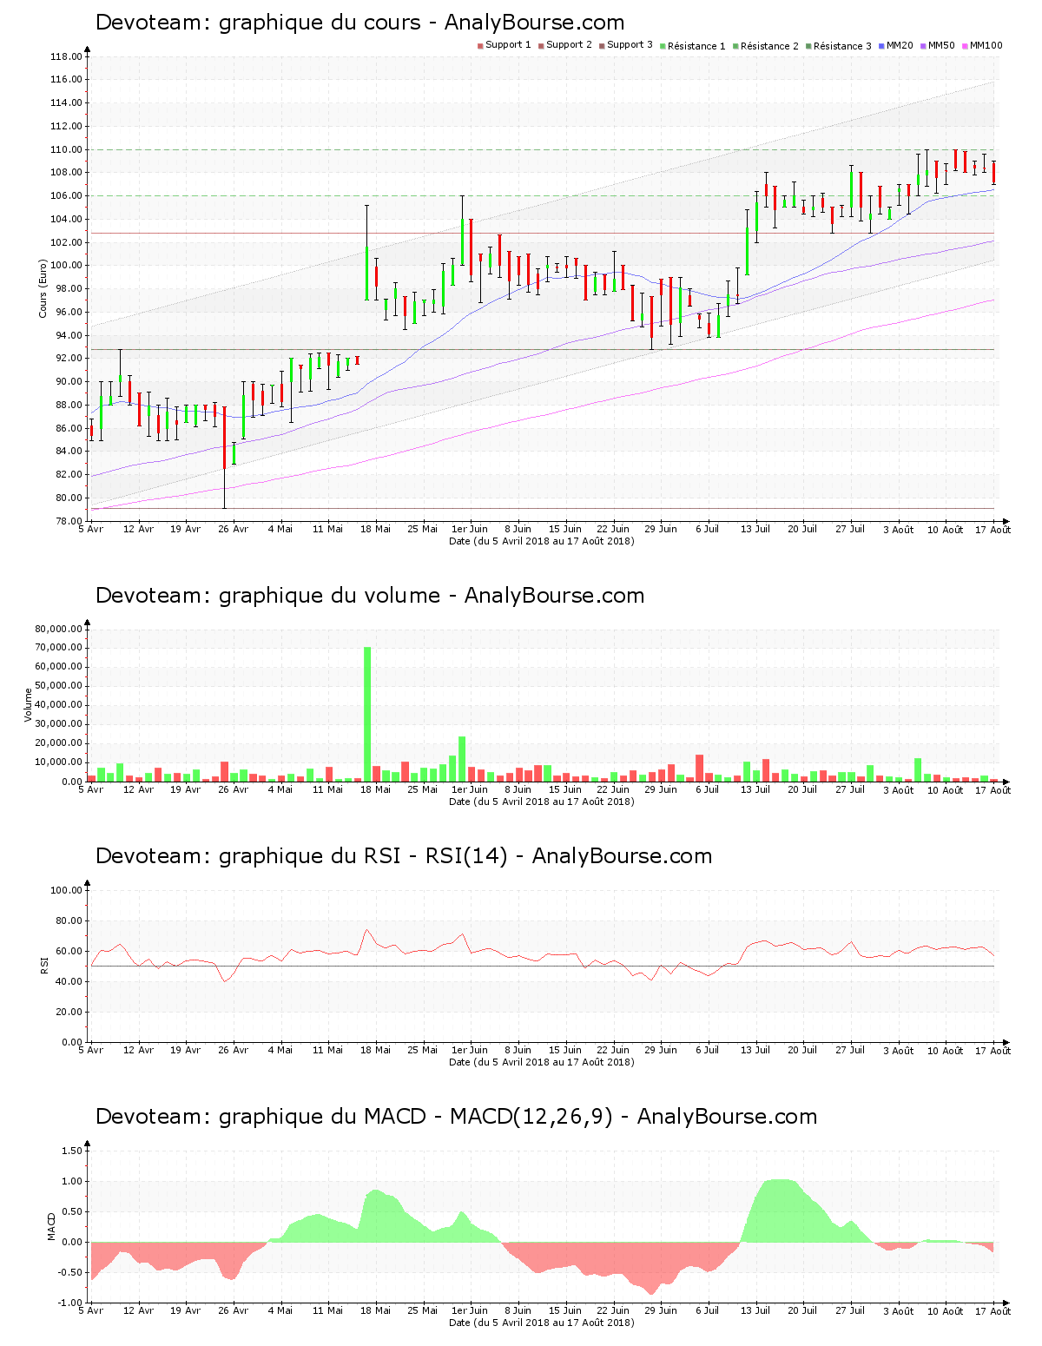Image resolution: width=1042 pixels, height=1346 pixels.
Task: Click the date range caption under the volume chart
Action: click(x=541, y=802)
